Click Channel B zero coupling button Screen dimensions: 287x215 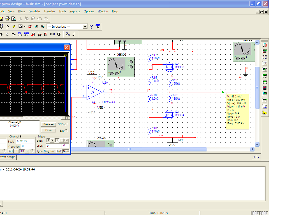[16, 151]
